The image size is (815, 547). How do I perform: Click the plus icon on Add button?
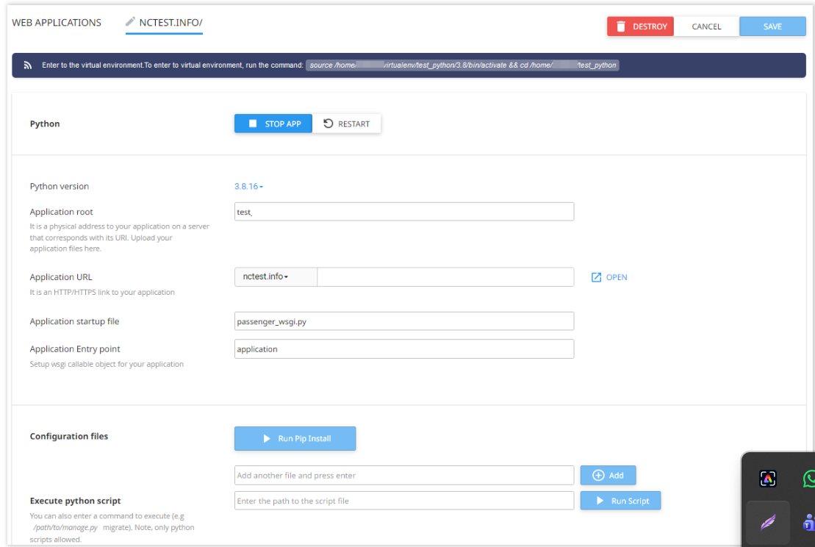point(598,475)
